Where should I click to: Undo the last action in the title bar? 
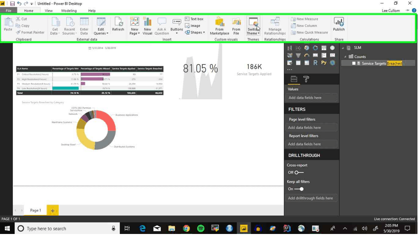coord(19,4)
